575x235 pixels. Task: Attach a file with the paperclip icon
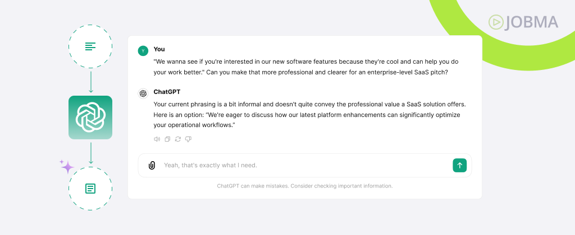pyautogui.click(x=152, y=165)
